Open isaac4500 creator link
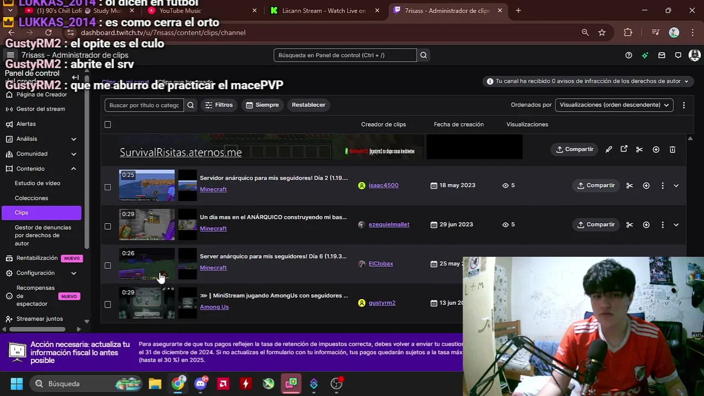704x396 pixels. [x=383, y=185]
